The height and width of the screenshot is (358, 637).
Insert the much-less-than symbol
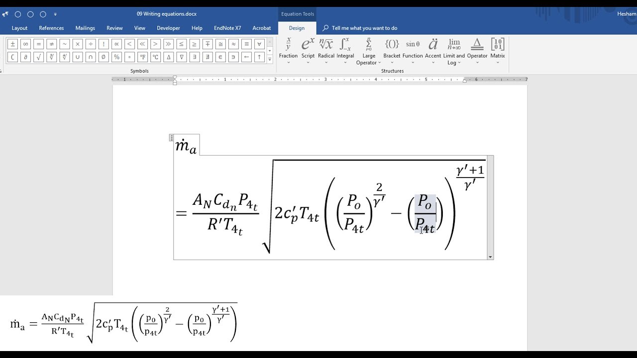(142, 44)
